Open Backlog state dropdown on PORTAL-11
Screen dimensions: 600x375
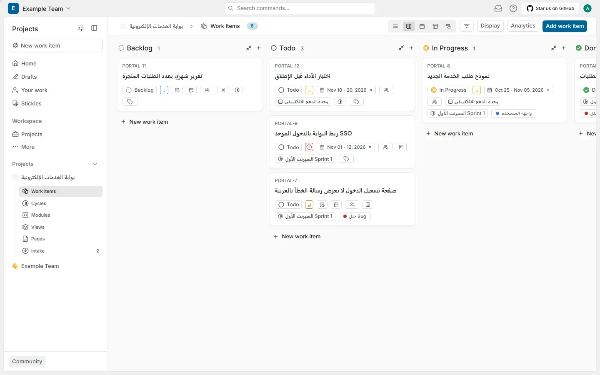(x=140, y=90)
